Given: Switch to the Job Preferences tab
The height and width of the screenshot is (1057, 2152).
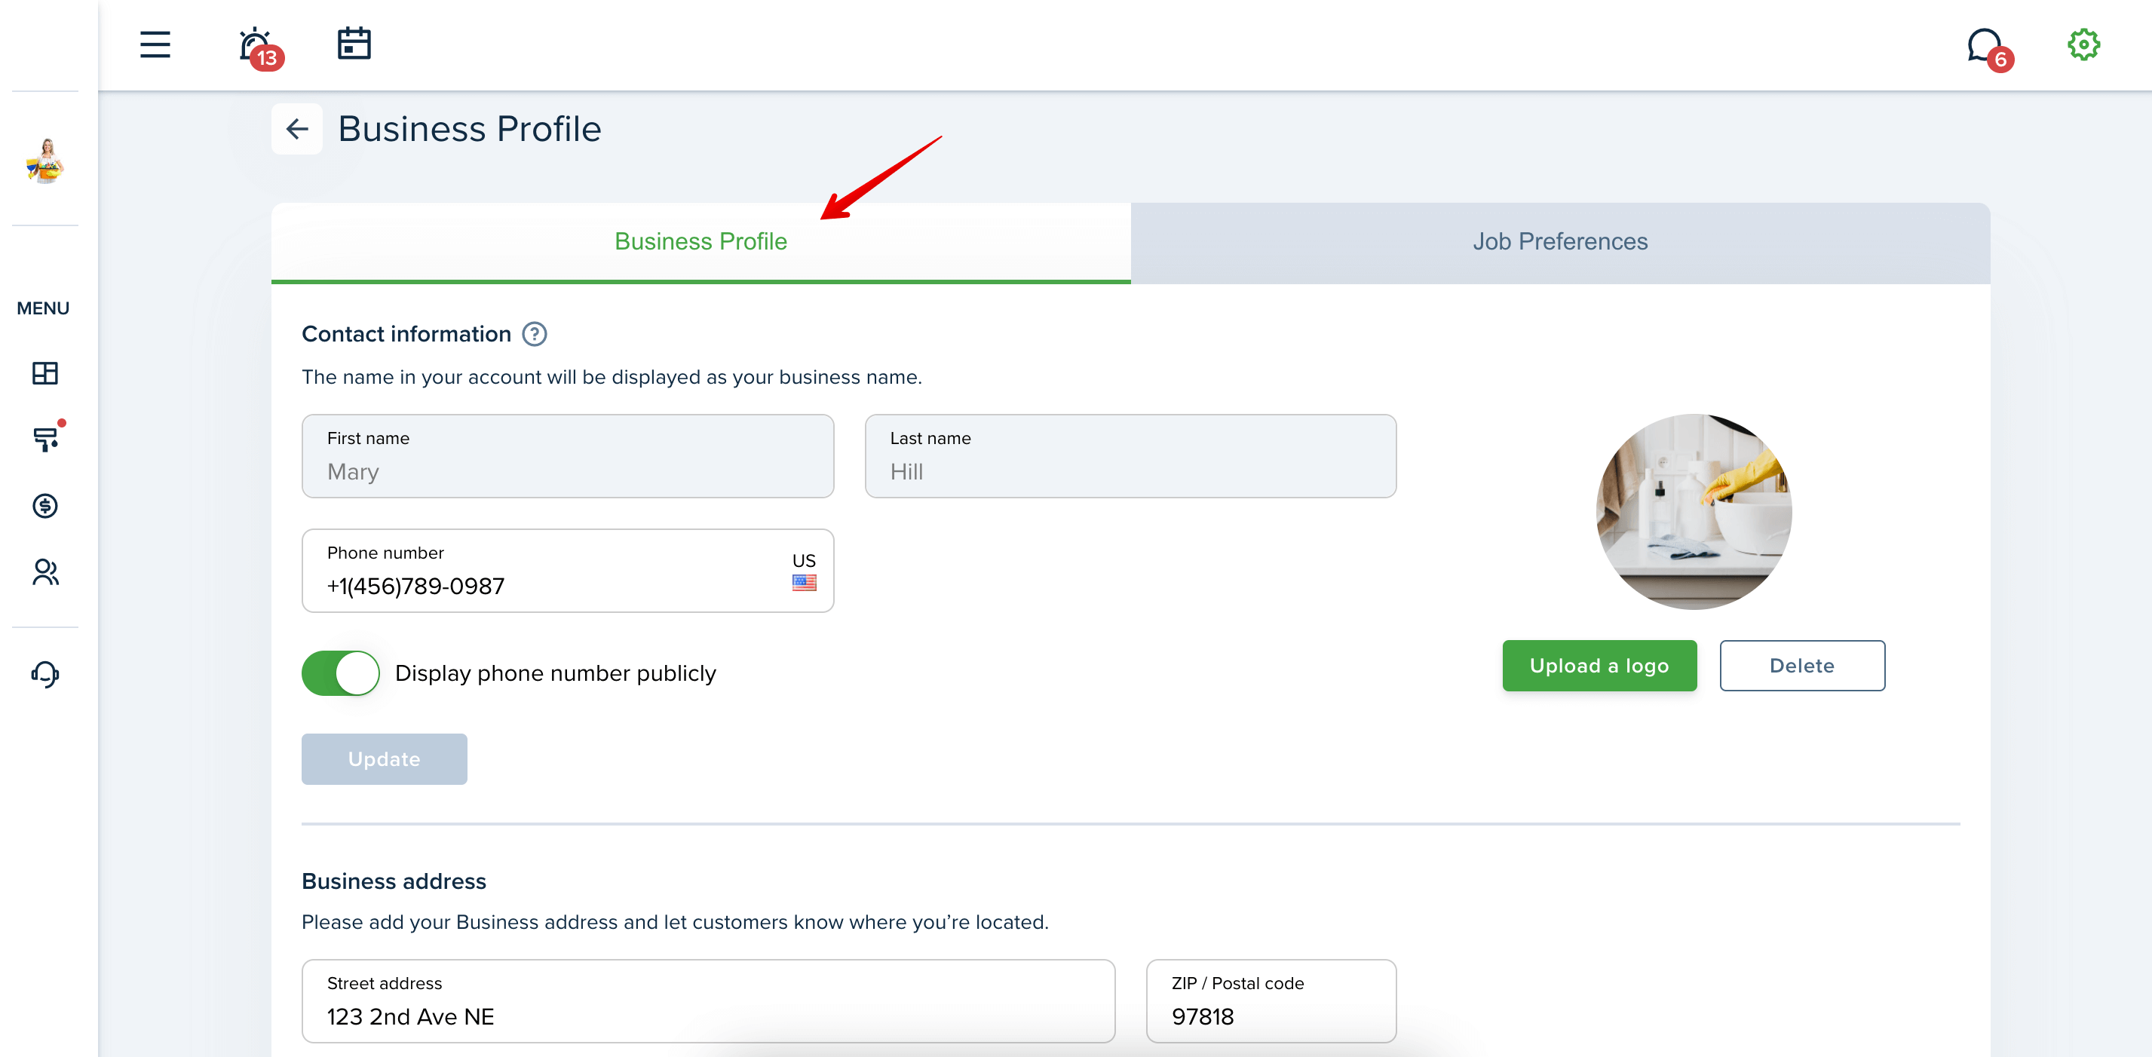Looking at the screenshot, I should click(x=1559, y=241).
